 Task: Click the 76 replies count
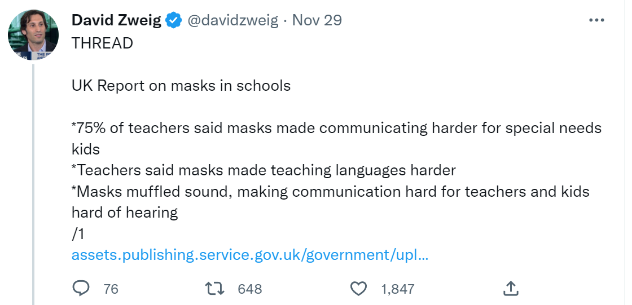click(111, 289)
